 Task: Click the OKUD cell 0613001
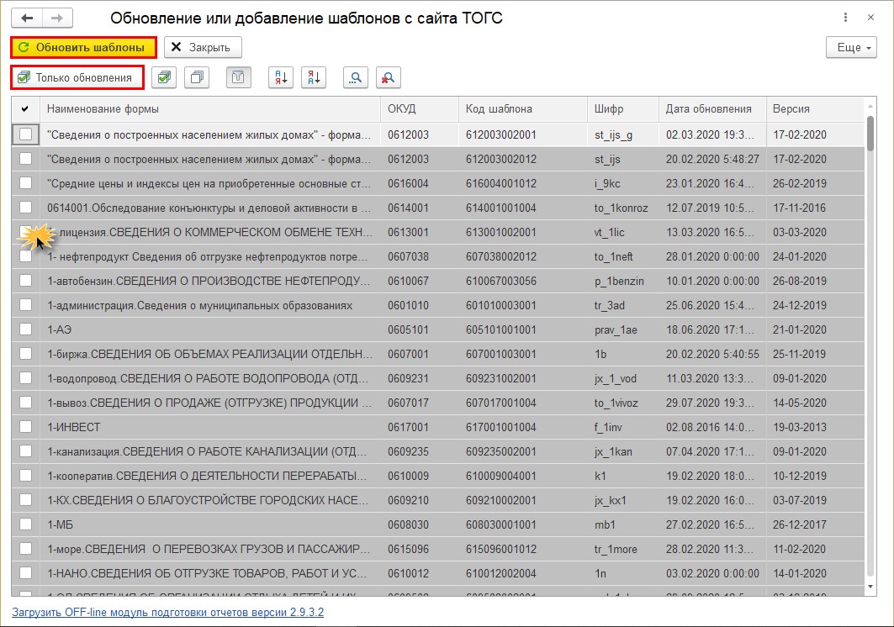tap(420, 232)
